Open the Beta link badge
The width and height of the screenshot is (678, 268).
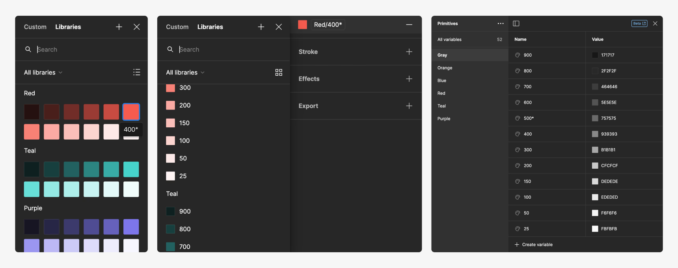639,24
